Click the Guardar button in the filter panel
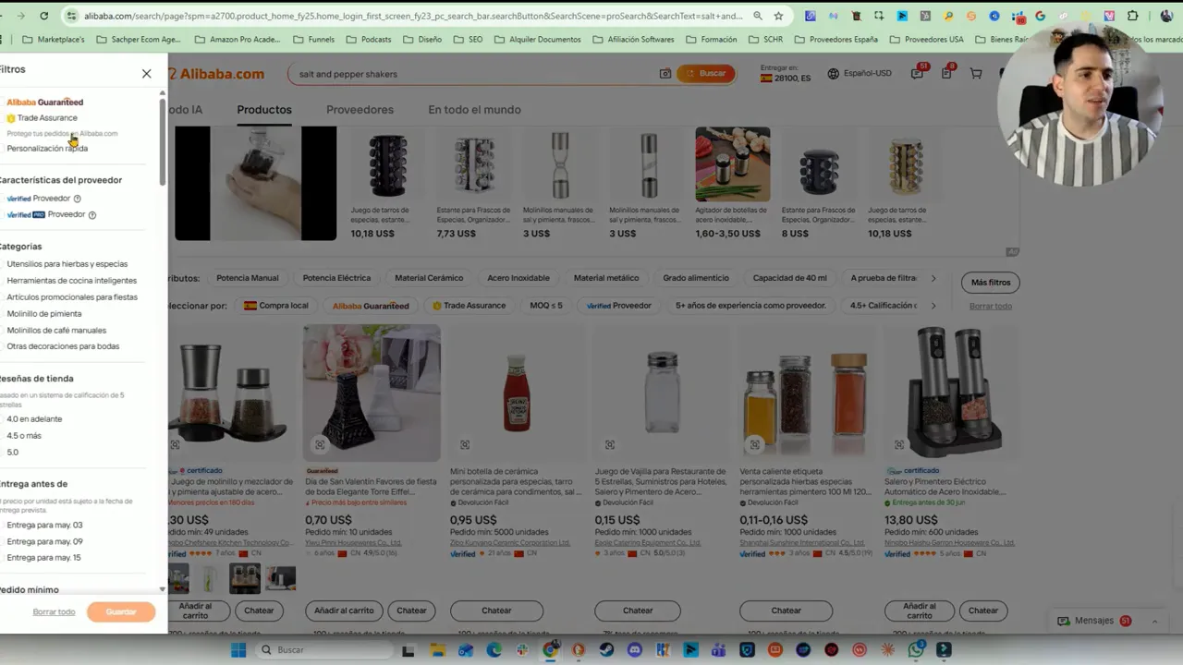Screen dimensions: 1183x665 coord(121,612)
